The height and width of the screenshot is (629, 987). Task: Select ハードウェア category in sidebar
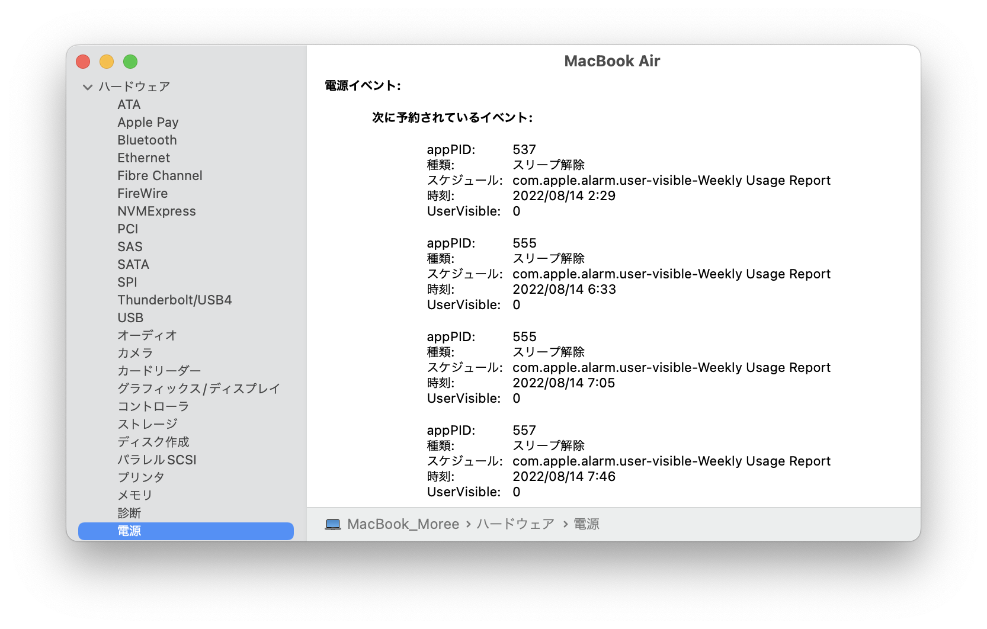tap(134, 87)
